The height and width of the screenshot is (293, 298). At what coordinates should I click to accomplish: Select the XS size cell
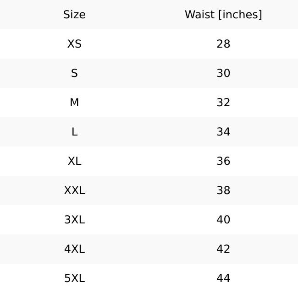point(74,44)
